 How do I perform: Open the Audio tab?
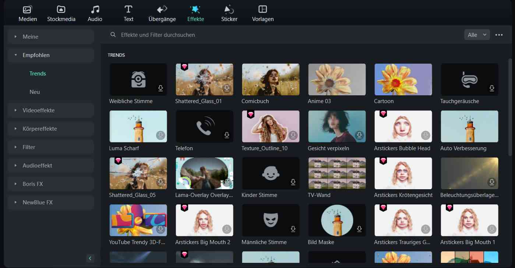(x=95, y=14)
